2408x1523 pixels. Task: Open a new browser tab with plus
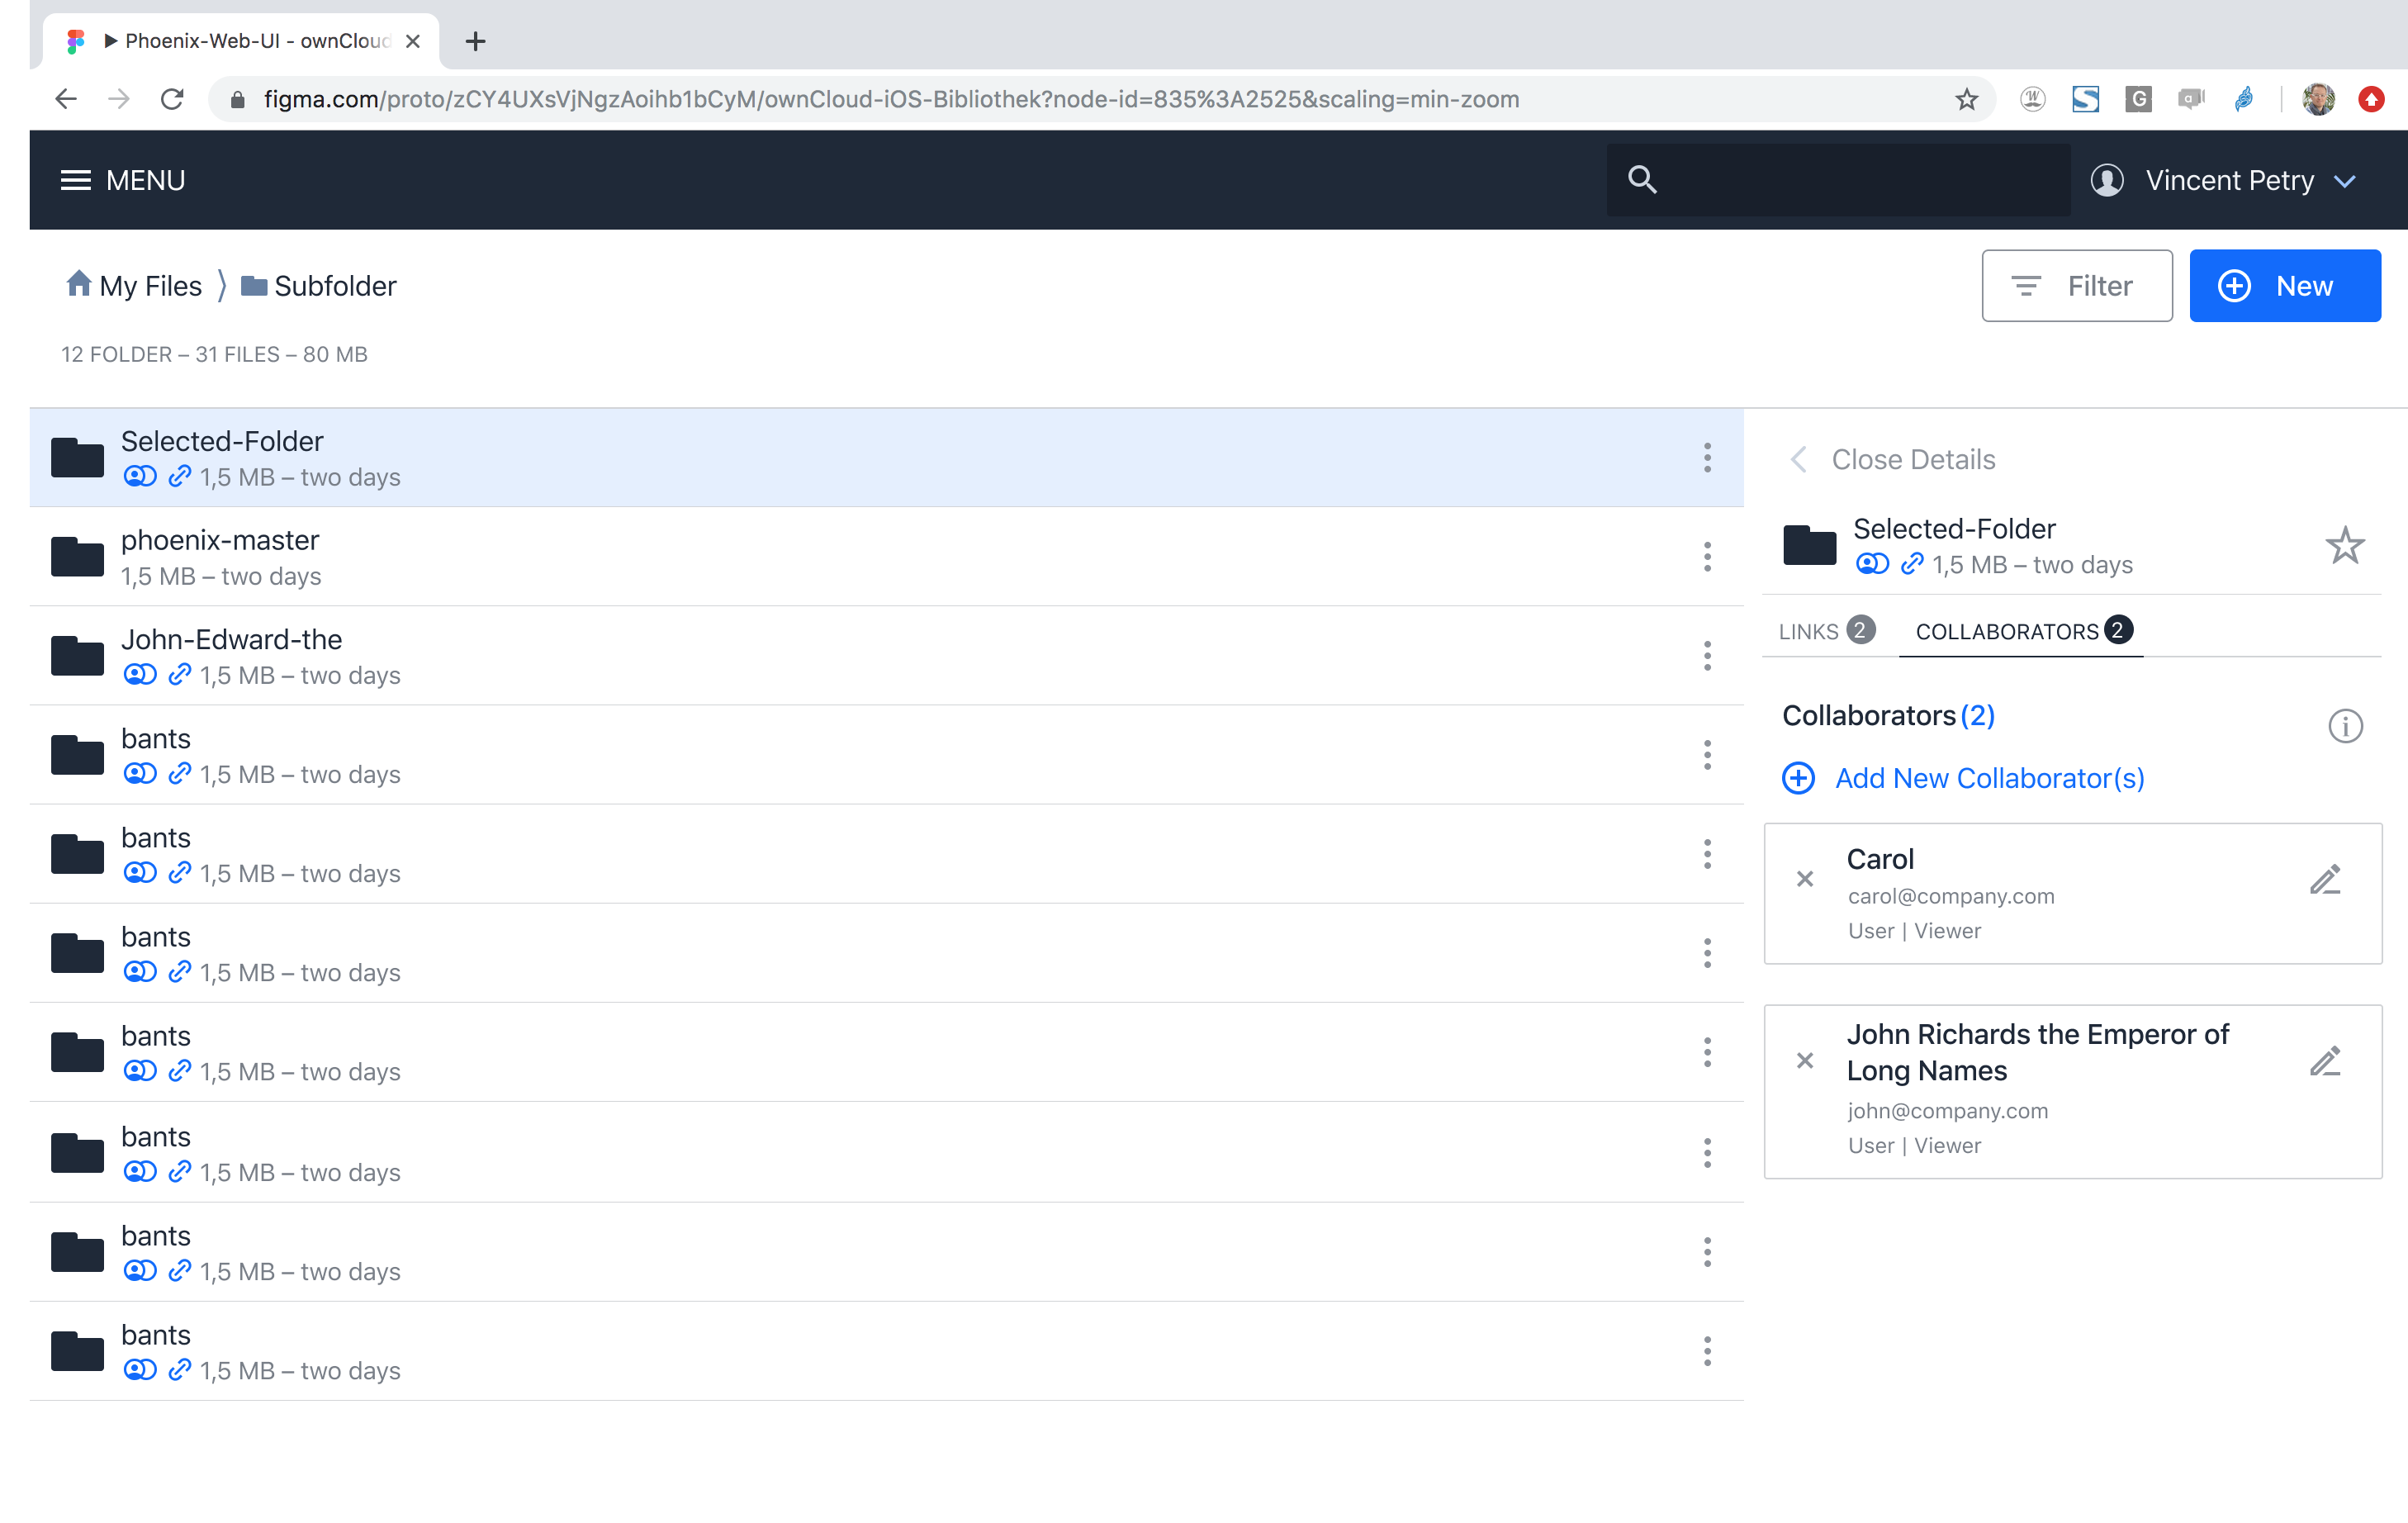point(476,41)
